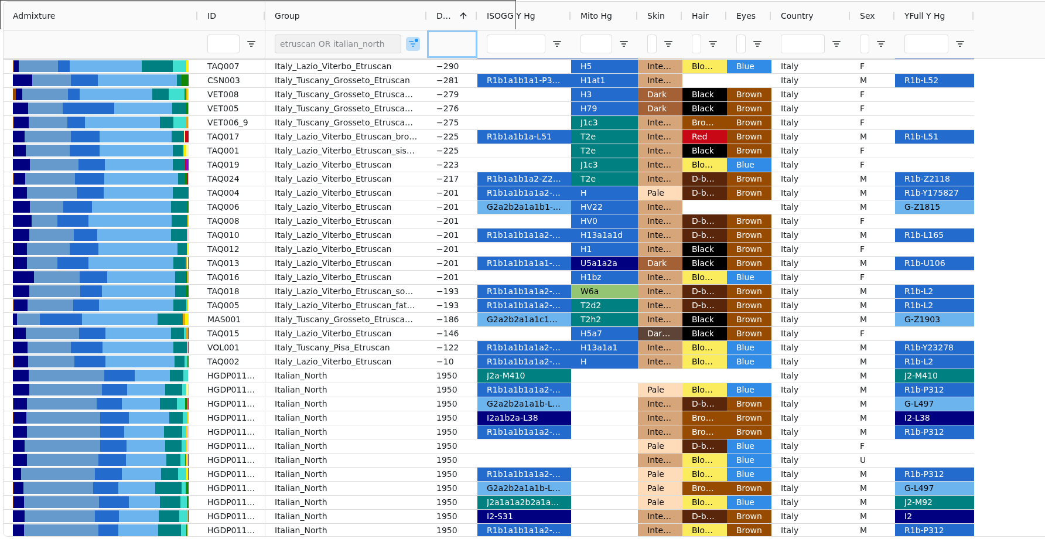Select the I2a1b2a-L38 haplogroup cell
Viewport: 1045px width, 549px height.
click(524, 418)
